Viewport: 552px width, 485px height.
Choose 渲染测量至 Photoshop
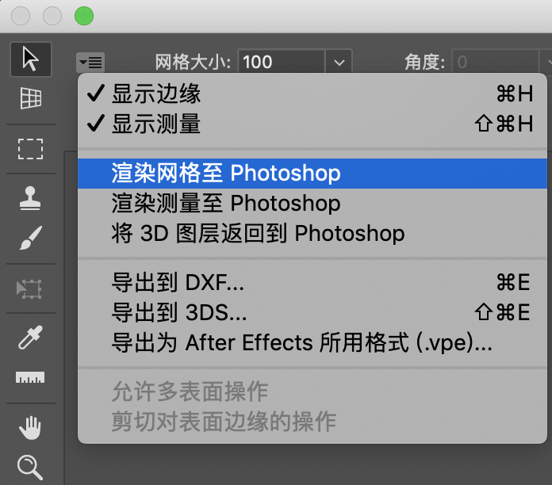tap(226, 204)
